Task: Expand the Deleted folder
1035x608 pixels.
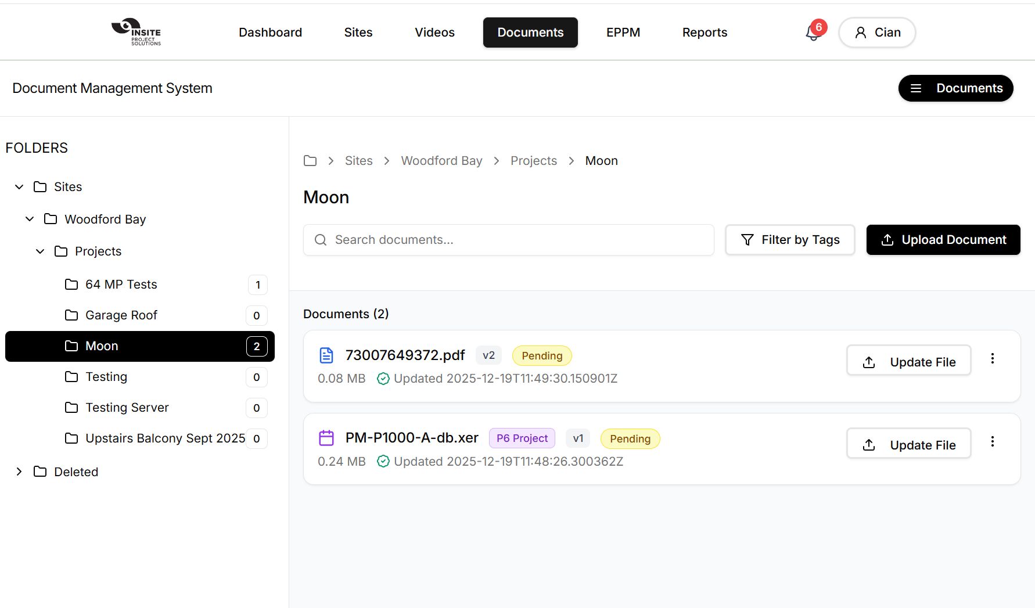Action: coord(19,472)
